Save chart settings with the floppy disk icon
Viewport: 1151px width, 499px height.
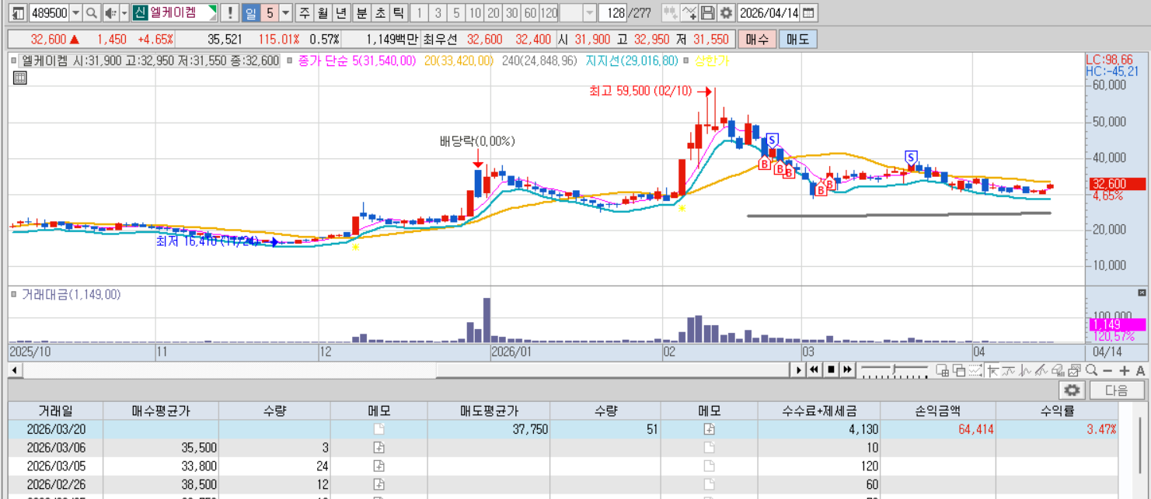[707, 12]
